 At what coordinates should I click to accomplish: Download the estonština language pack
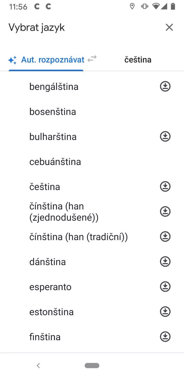click(165, 312)
